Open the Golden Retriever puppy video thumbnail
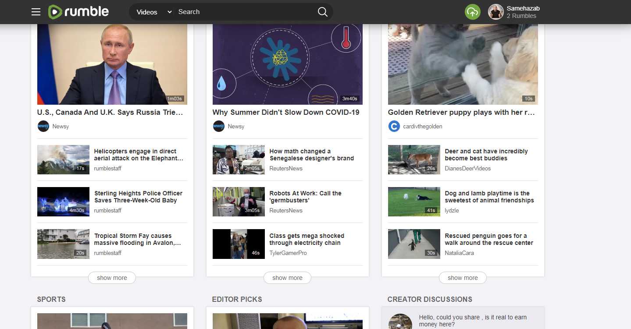Viewport: 631px width, 329px height. (463, 64)
